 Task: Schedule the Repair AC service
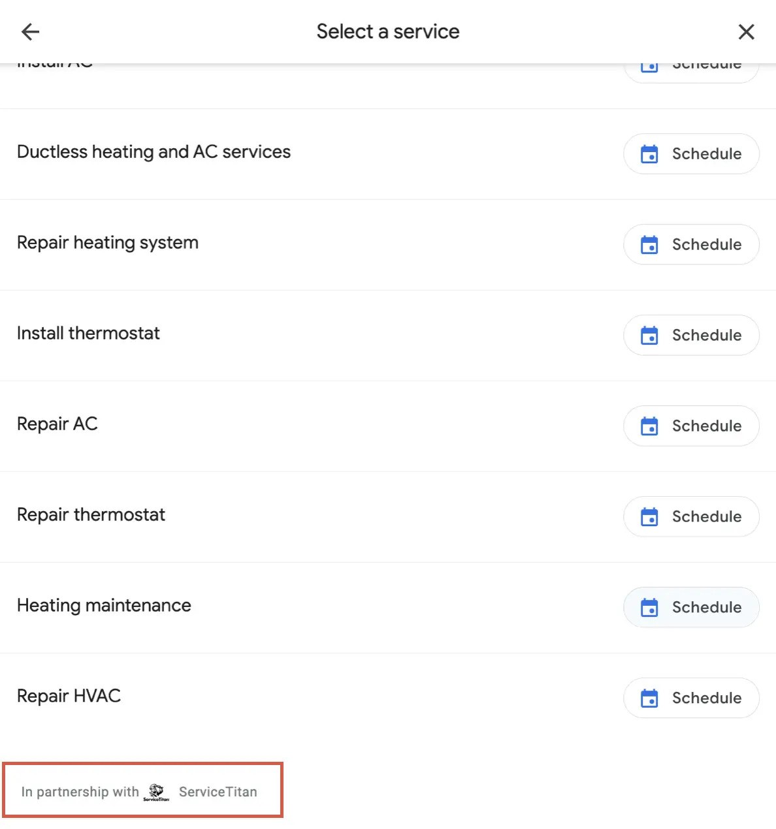tap(691, 426)
